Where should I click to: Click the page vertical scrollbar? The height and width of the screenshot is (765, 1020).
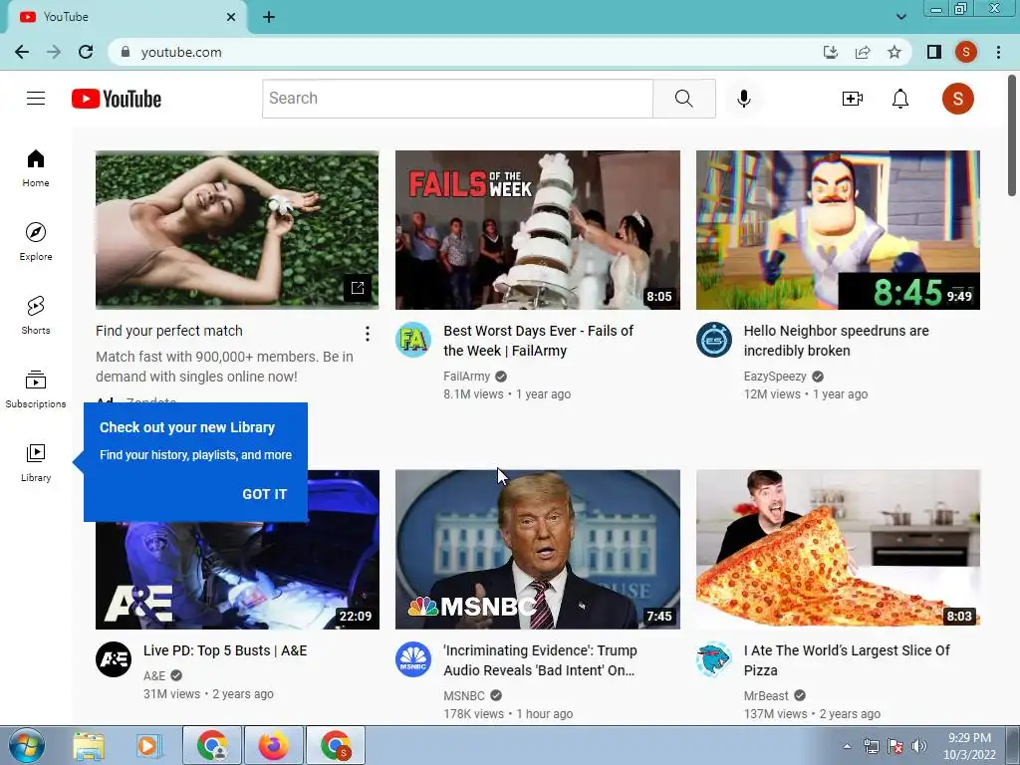1012,135
